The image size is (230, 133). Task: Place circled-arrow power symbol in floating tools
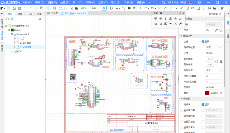[x=170, y=19]
